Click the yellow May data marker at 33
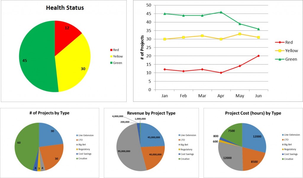The height and width of the screenshot is (178, 303). [x=240, y=34]
